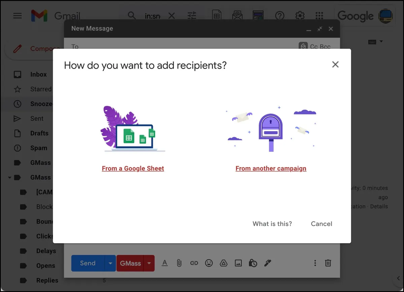Collapse the GMass label tree arrow

click(x=10, y=177)
